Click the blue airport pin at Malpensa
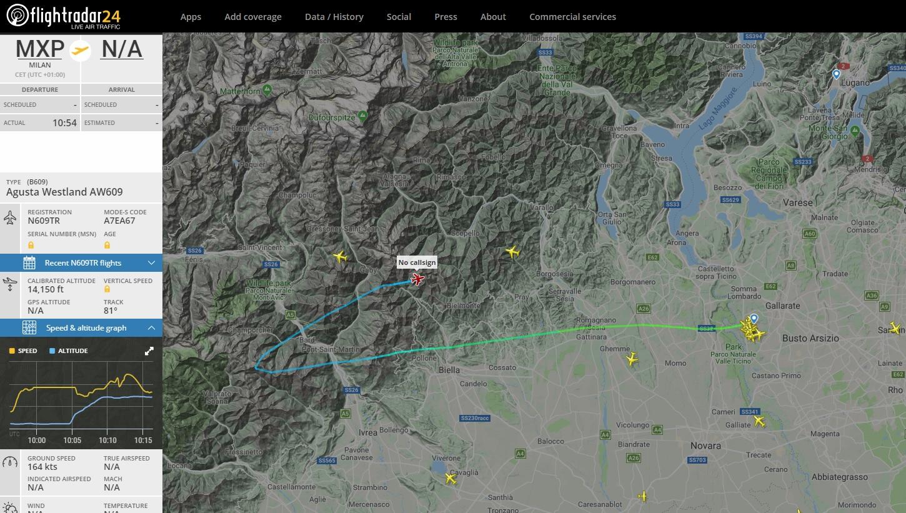The image size is (906, 513). 754,319
